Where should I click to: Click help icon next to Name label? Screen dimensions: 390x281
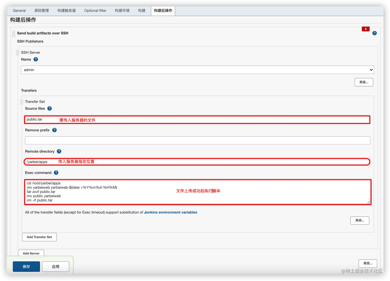pos(36,59)
